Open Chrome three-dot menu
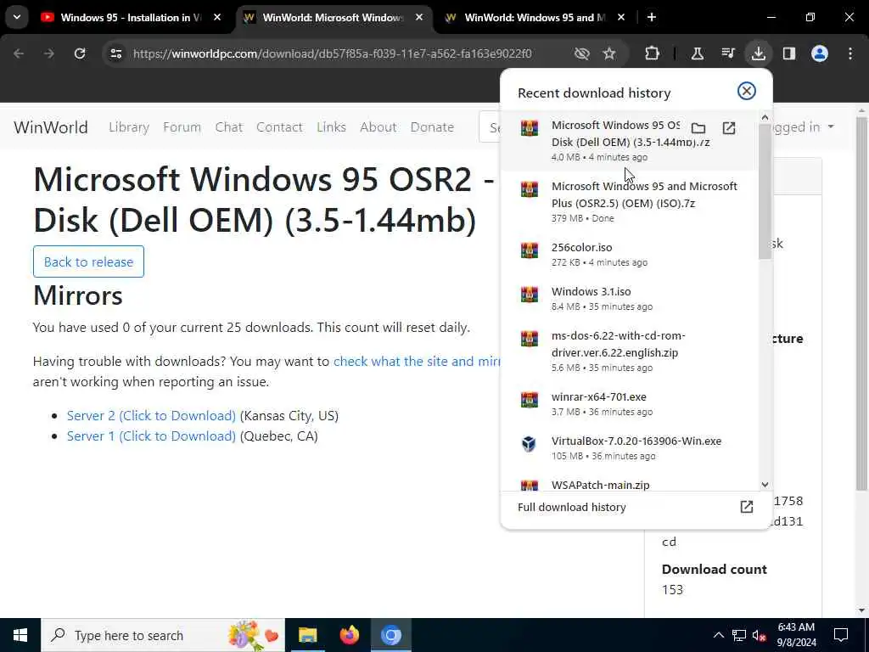Viewport: 869px width, 652px height. click(850, 53)
